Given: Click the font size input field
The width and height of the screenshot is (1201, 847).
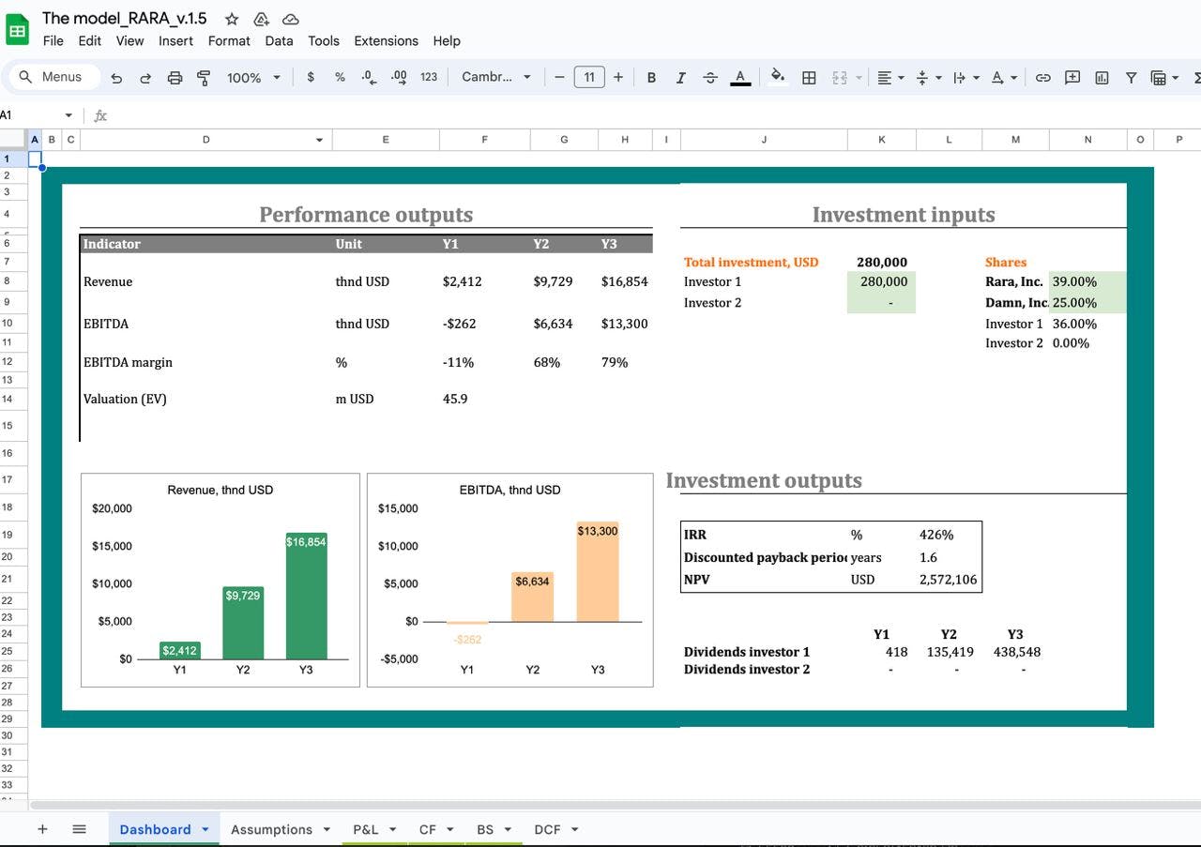Looking at the screenshot, I should click(x=588, y=78).
